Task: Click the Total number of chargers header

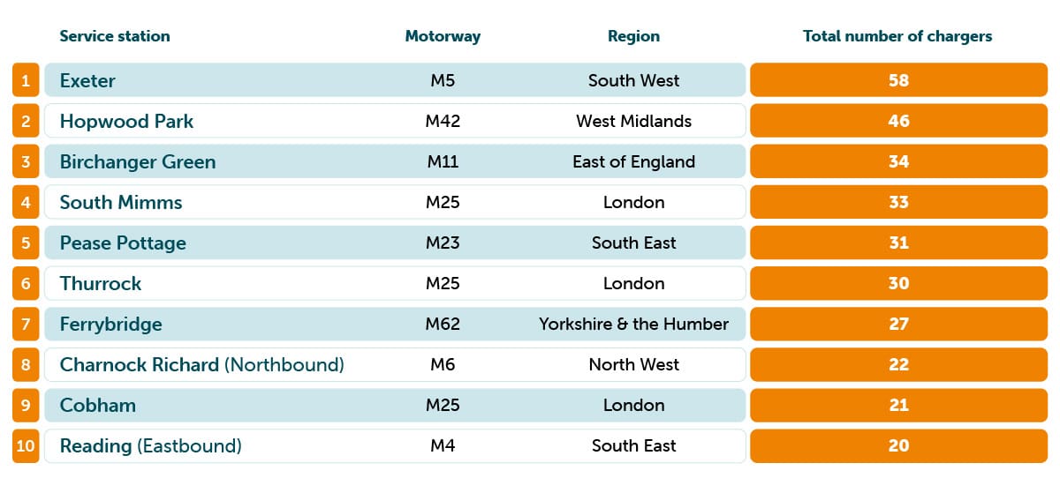Action: (897, 36)
